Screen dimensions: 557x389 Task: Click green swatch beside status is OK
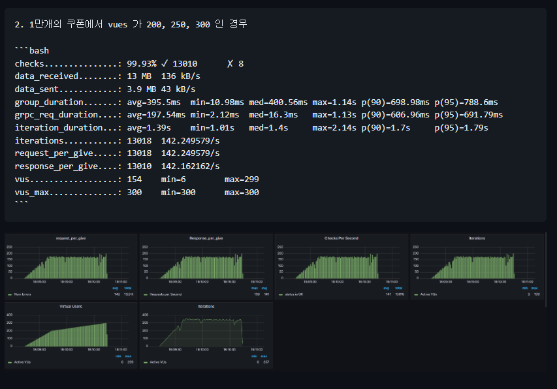coord(281,294)
